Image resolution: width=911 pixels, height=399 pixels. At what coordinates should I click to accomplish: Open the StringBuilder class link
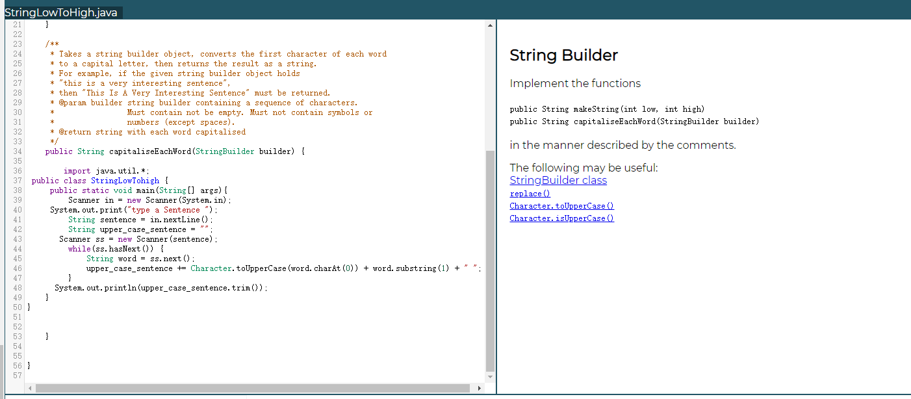click(x=558, y=180)
